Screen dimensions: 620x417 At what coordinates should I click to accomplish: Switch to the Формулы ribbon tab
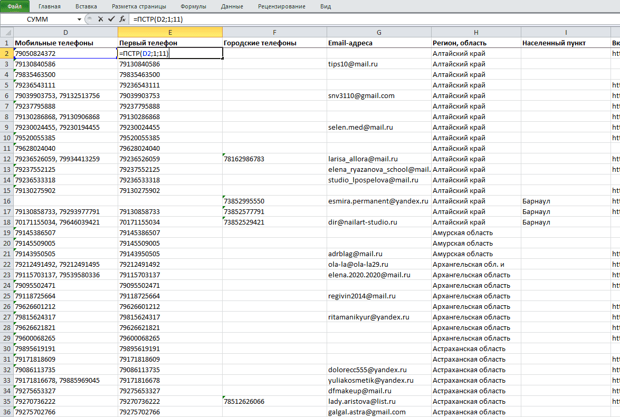pyautogui.click(x=193, y=6)
